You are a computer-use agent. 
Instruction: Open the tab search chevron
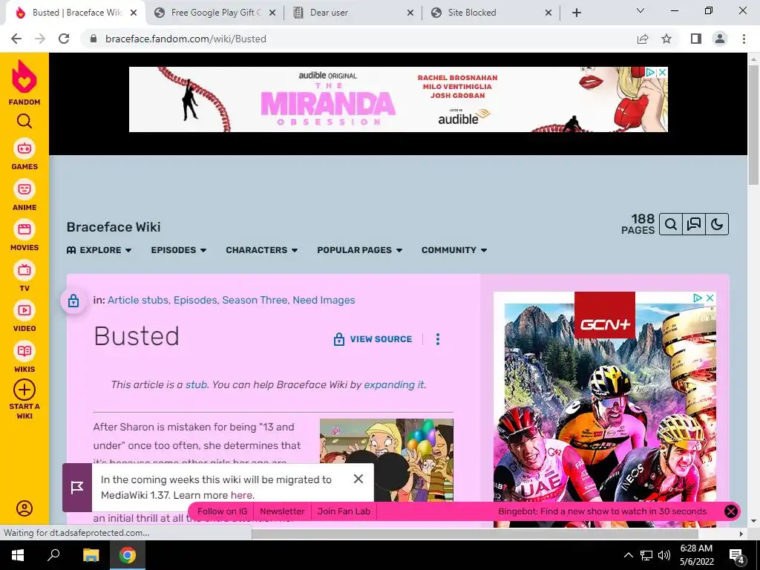pyautogui.click(x=641, y=10)
